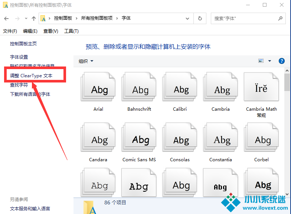Open the Cambria Math font icon
Screen dimensions: 291x214
(261, 87)
